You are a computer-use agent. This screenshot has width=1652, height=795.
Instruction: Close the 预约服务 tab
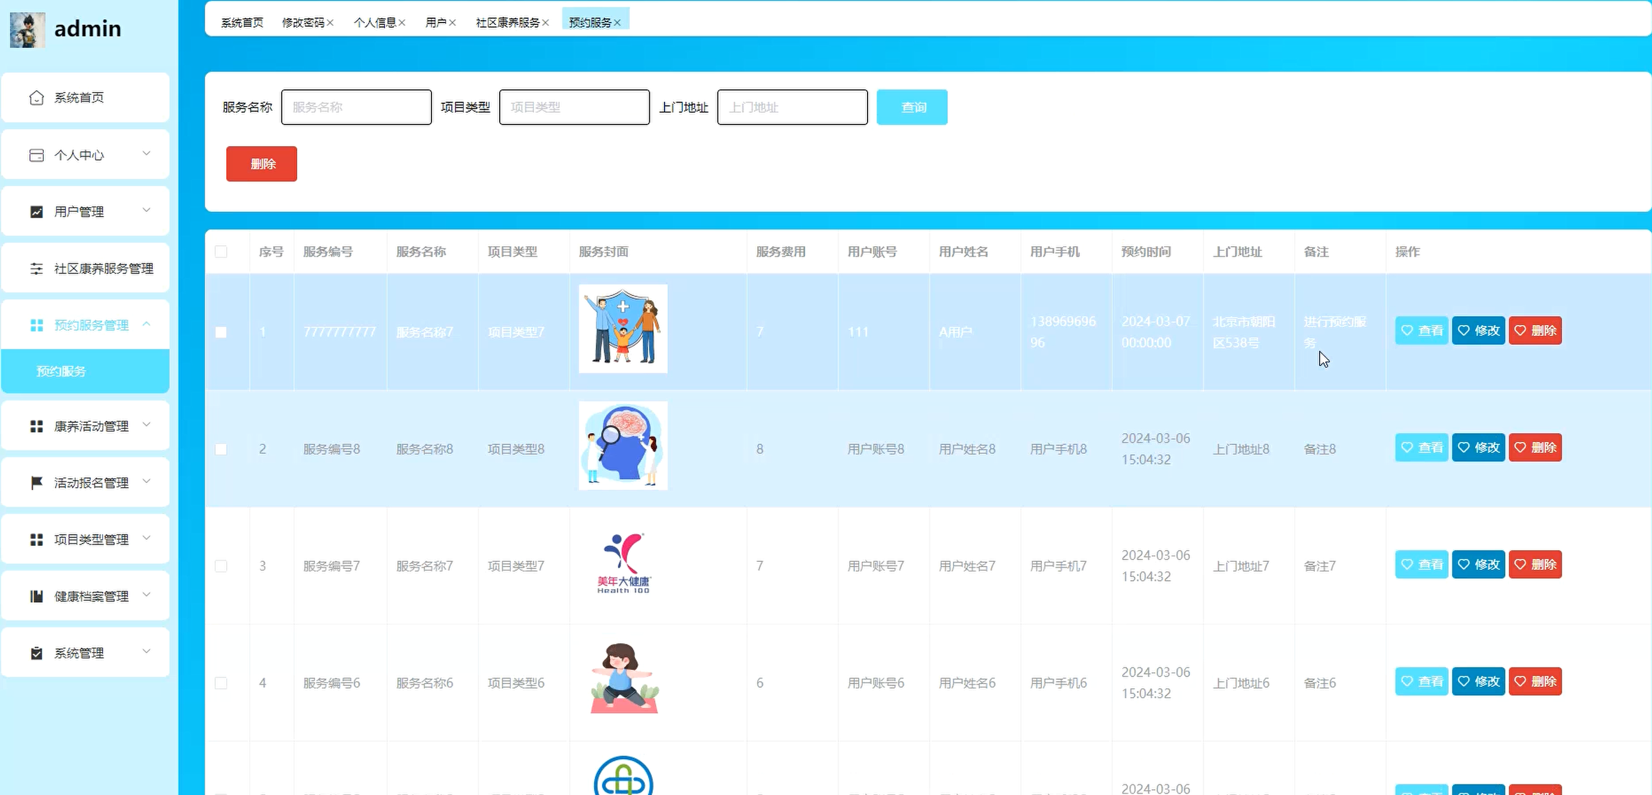pos(617,23)
